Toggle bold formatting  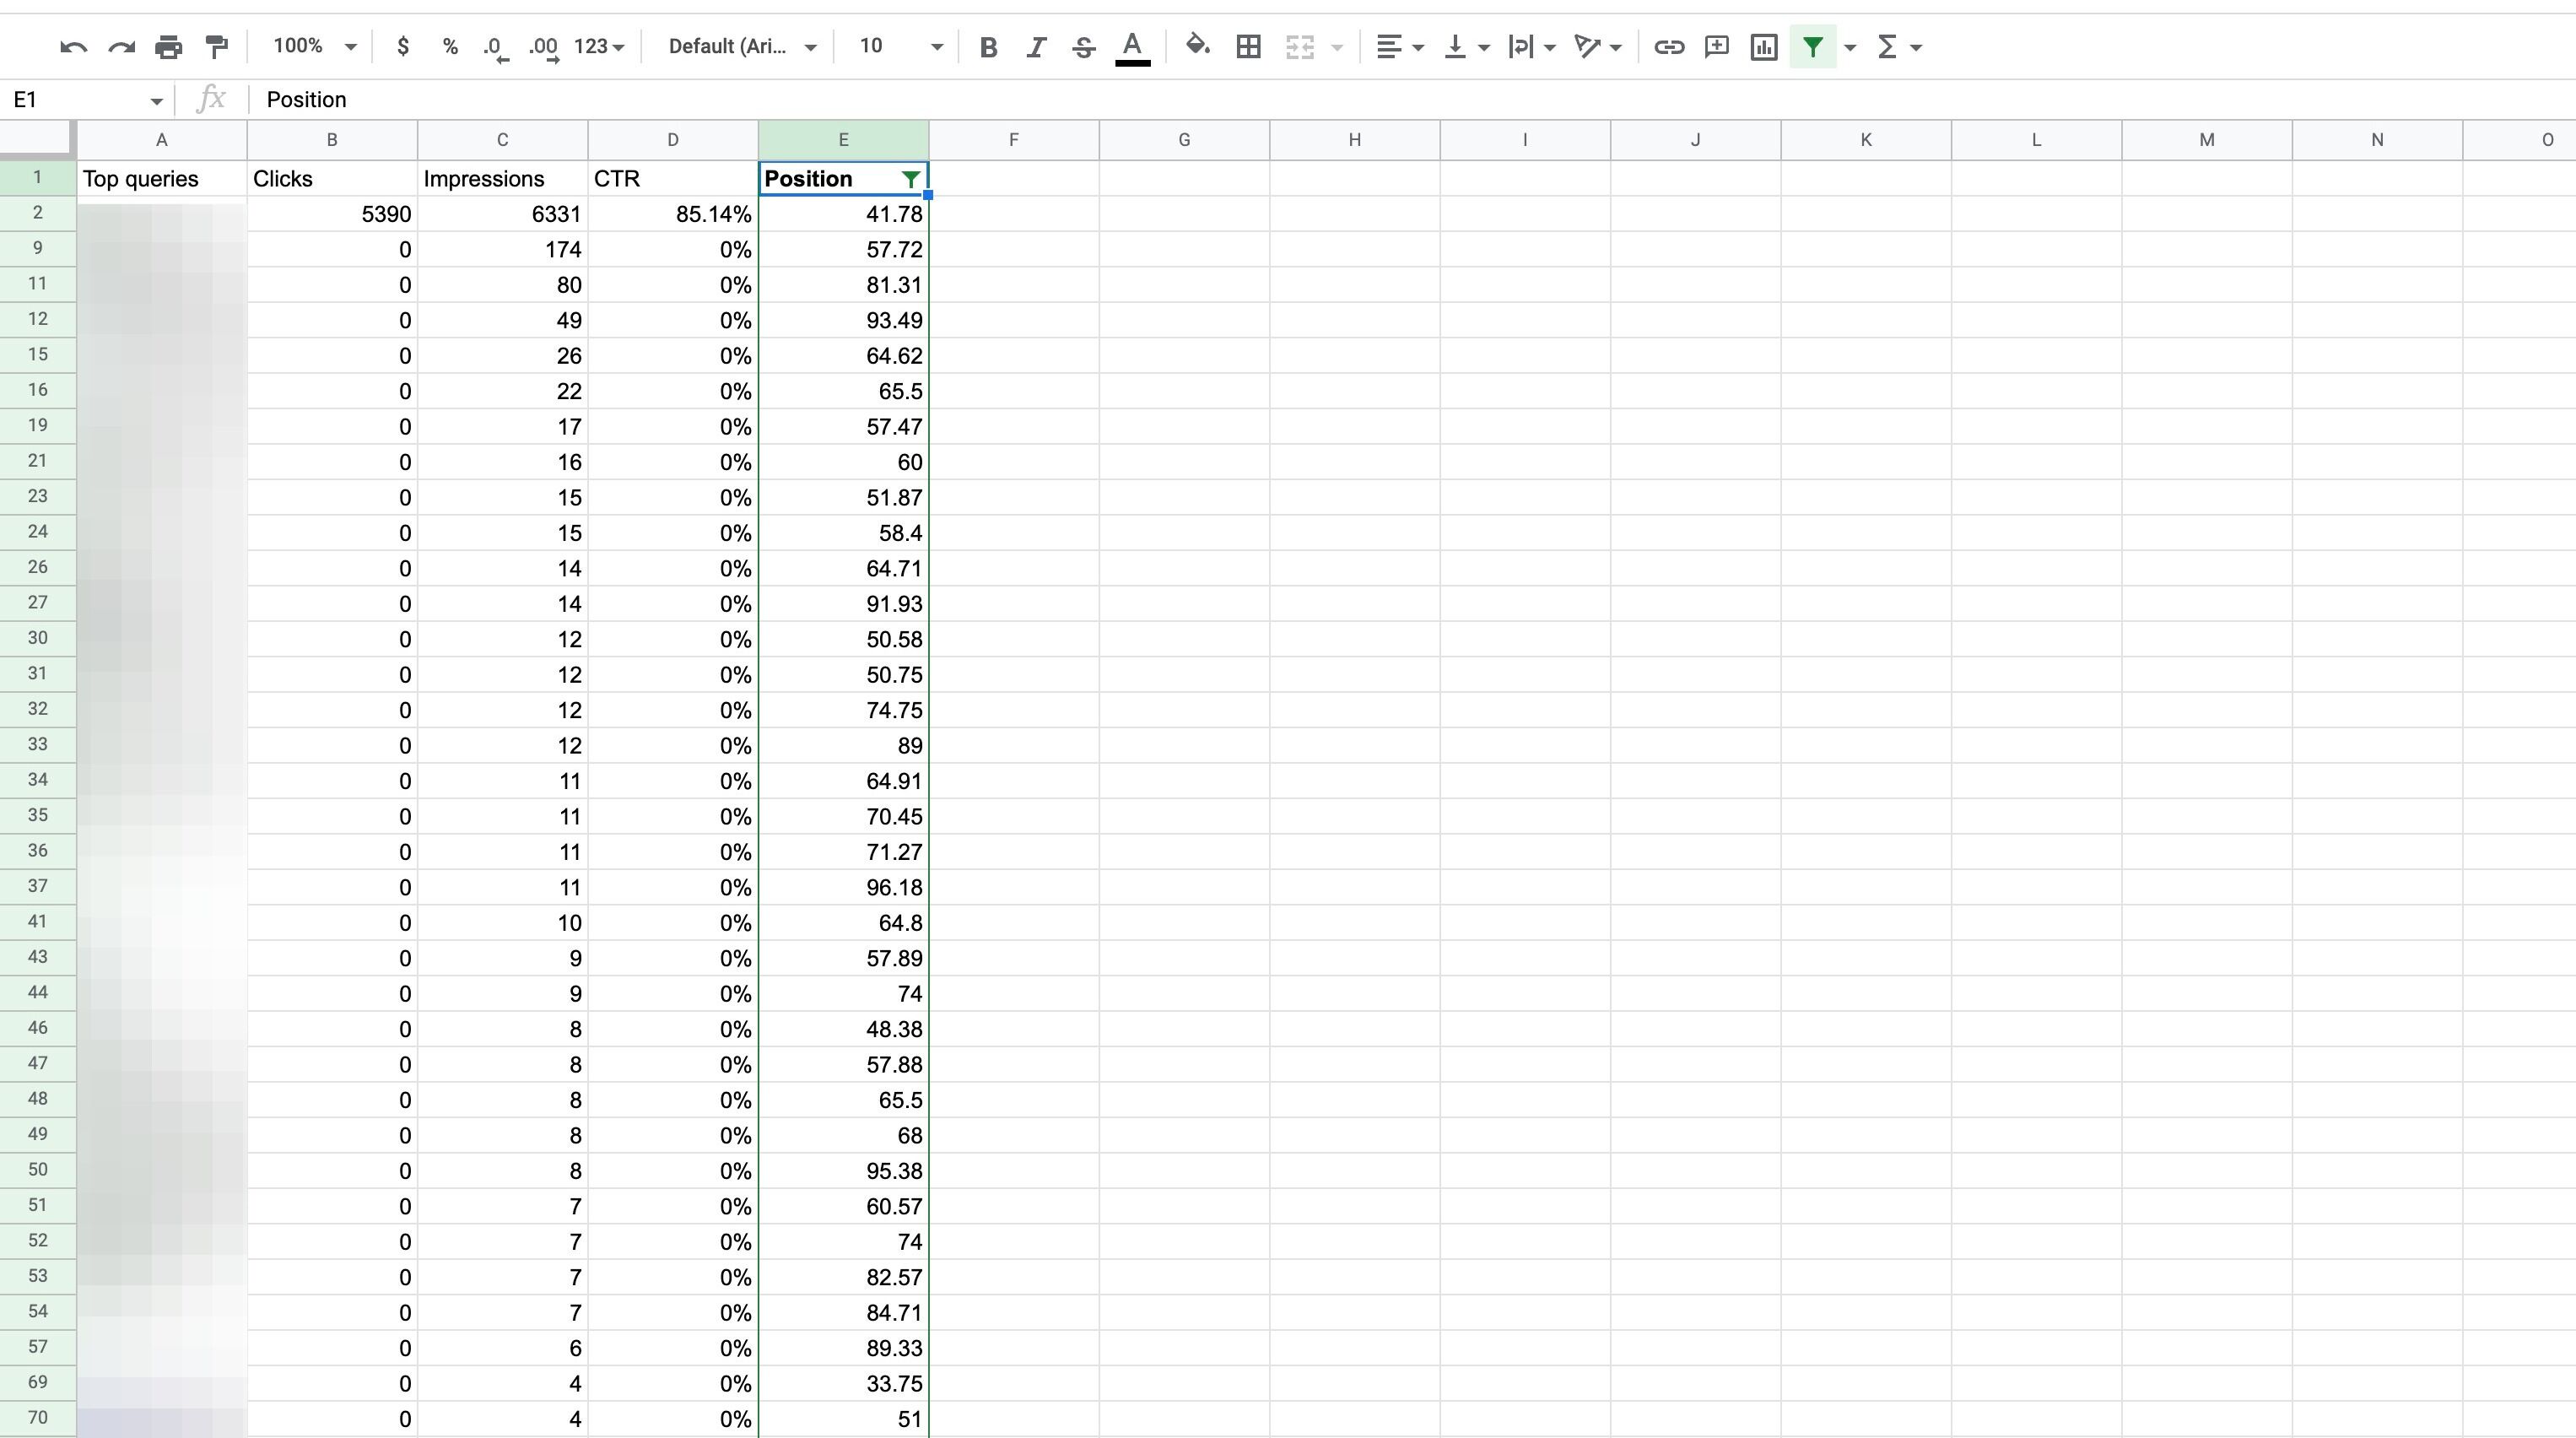[988, 47]
